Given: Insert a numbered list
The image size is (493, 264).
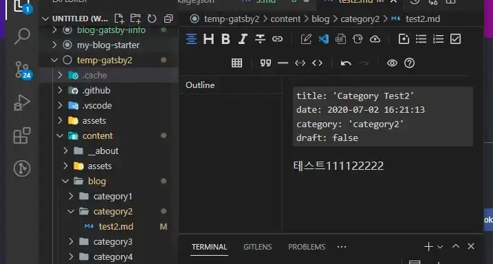Looking at the screenshot, I should 438,39.
